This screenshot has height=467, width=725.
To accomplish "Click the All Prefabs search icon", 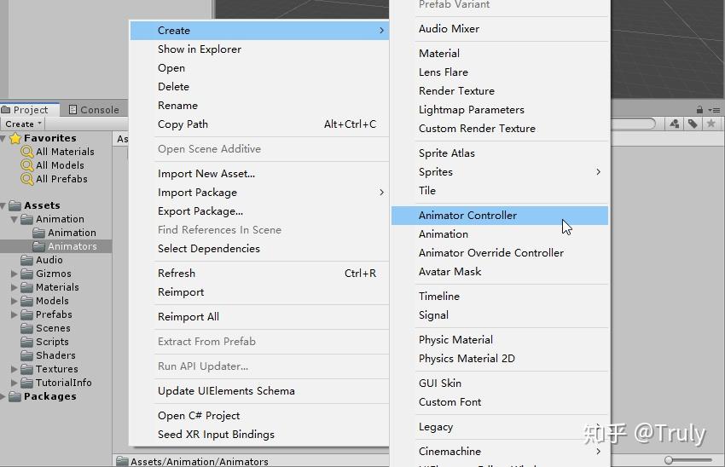I will coord(27,179).
